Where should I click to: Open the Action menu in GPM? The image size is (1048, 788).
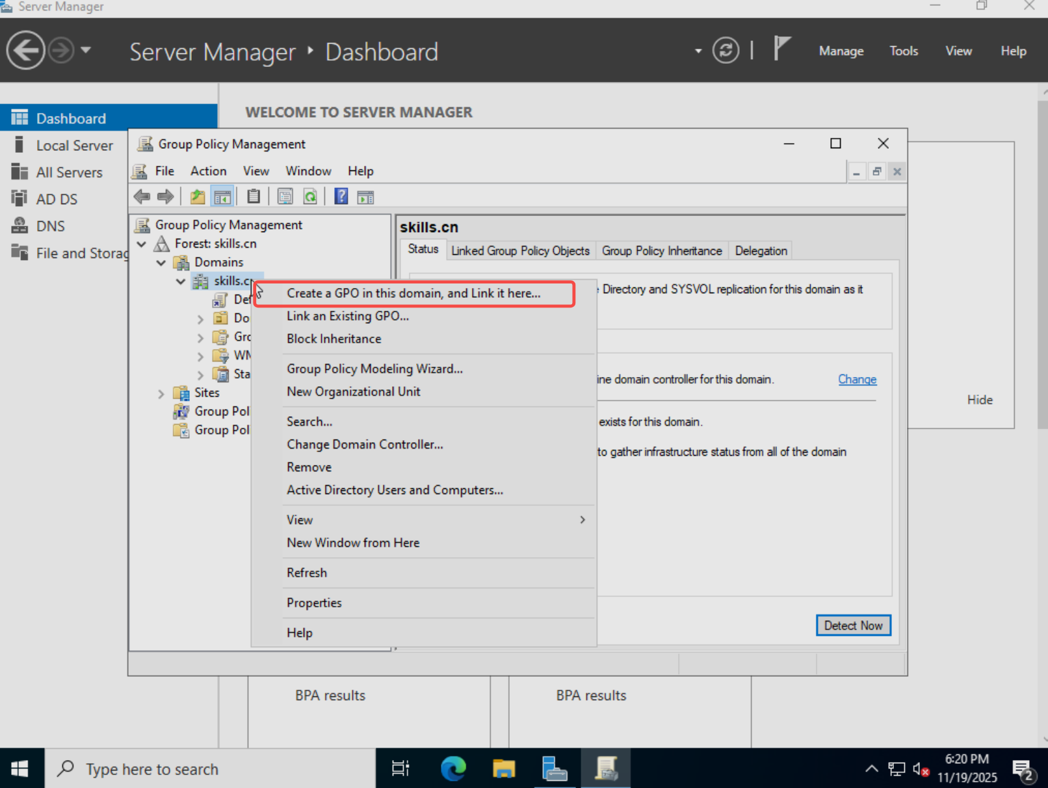208,171
